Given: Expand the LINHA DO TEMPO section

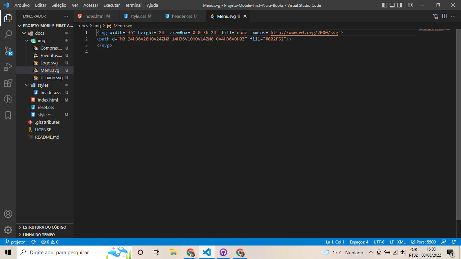Looking at the screenshot, I should coord(45,235).
